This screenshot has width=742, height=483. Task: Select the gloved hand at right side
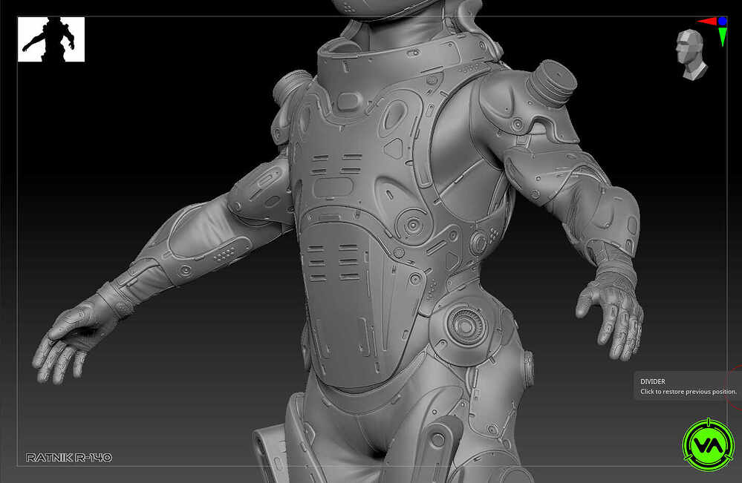[x=612, y=318]
